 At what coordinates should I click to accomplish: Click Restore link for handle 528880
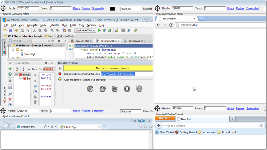click(x=240, y=8)
